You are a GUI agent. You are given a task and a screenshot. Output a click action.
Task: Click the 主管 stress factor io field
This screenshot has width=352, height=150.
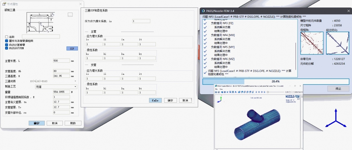(95, 44)
